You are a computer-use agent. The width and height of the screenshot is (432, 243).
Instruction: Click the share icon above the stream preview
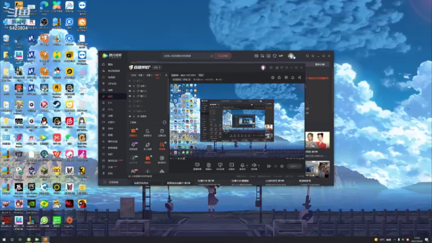click(x=300, y=77)
